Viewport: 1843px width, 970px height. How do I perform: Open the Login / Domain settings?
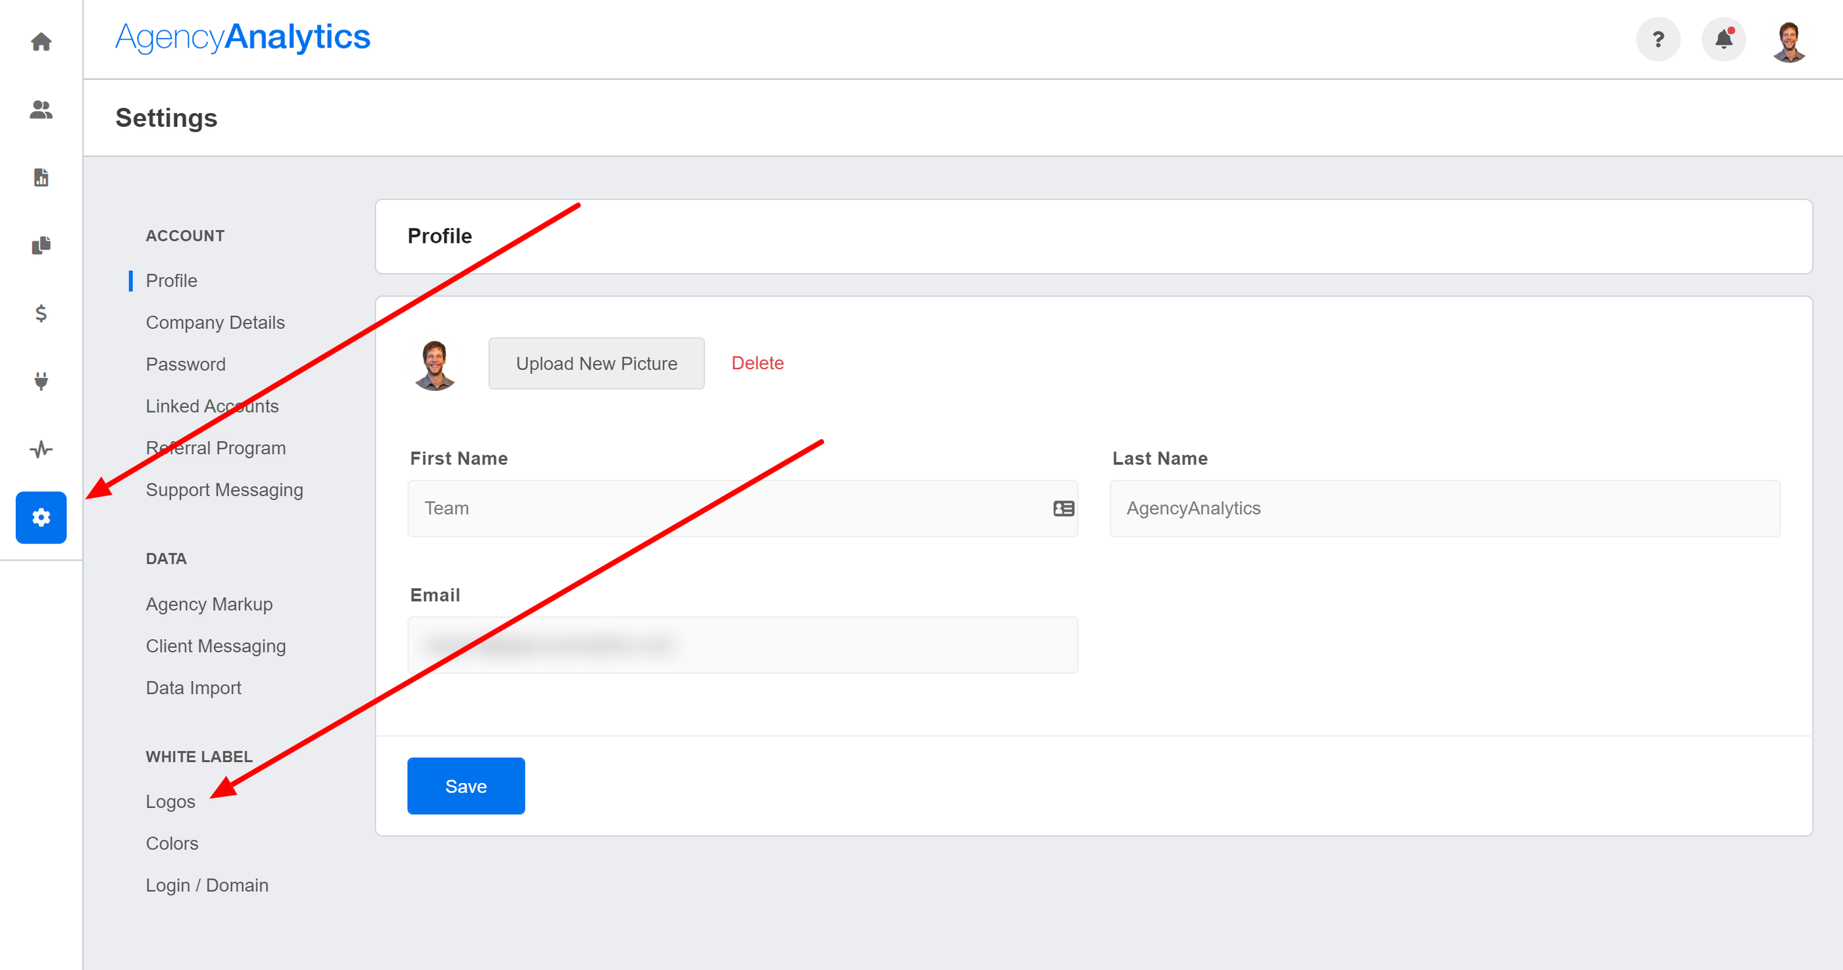coord(207,884)
